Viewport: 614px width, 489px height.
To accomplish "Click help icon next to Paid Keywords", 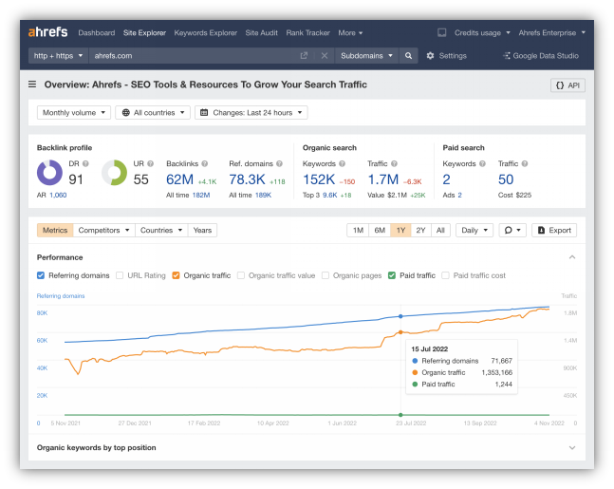I will (482, 163).
